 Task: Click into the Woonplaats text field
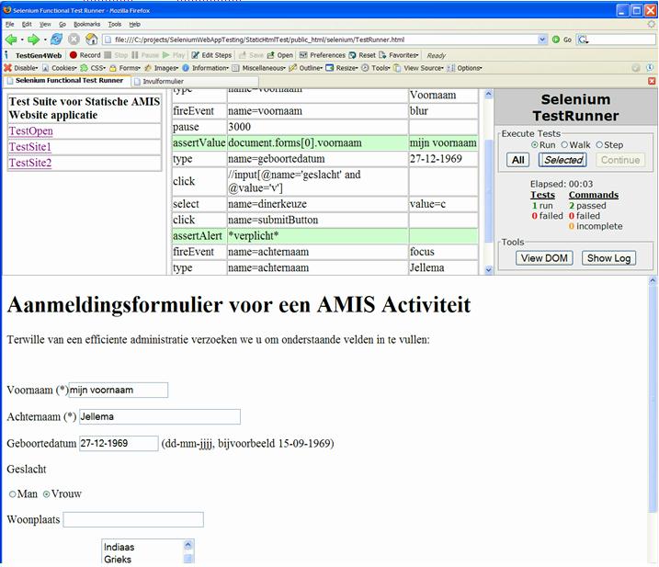tap(133, 520)
